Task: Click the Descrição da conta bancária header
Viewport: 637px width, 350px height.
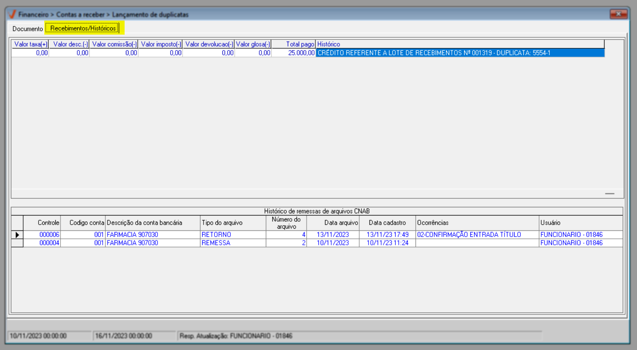Action: [x=153, y=223]
